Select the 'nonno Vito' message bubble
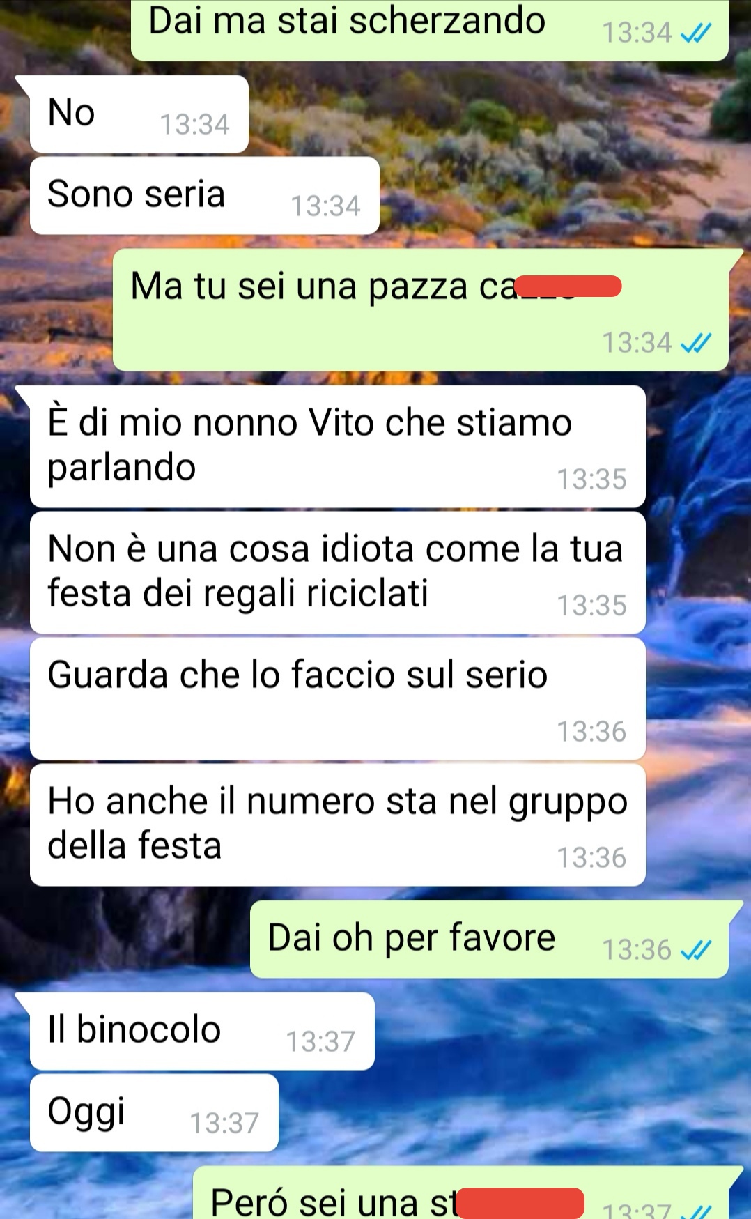Screen dimensions: 751x1219 (337, 446)
